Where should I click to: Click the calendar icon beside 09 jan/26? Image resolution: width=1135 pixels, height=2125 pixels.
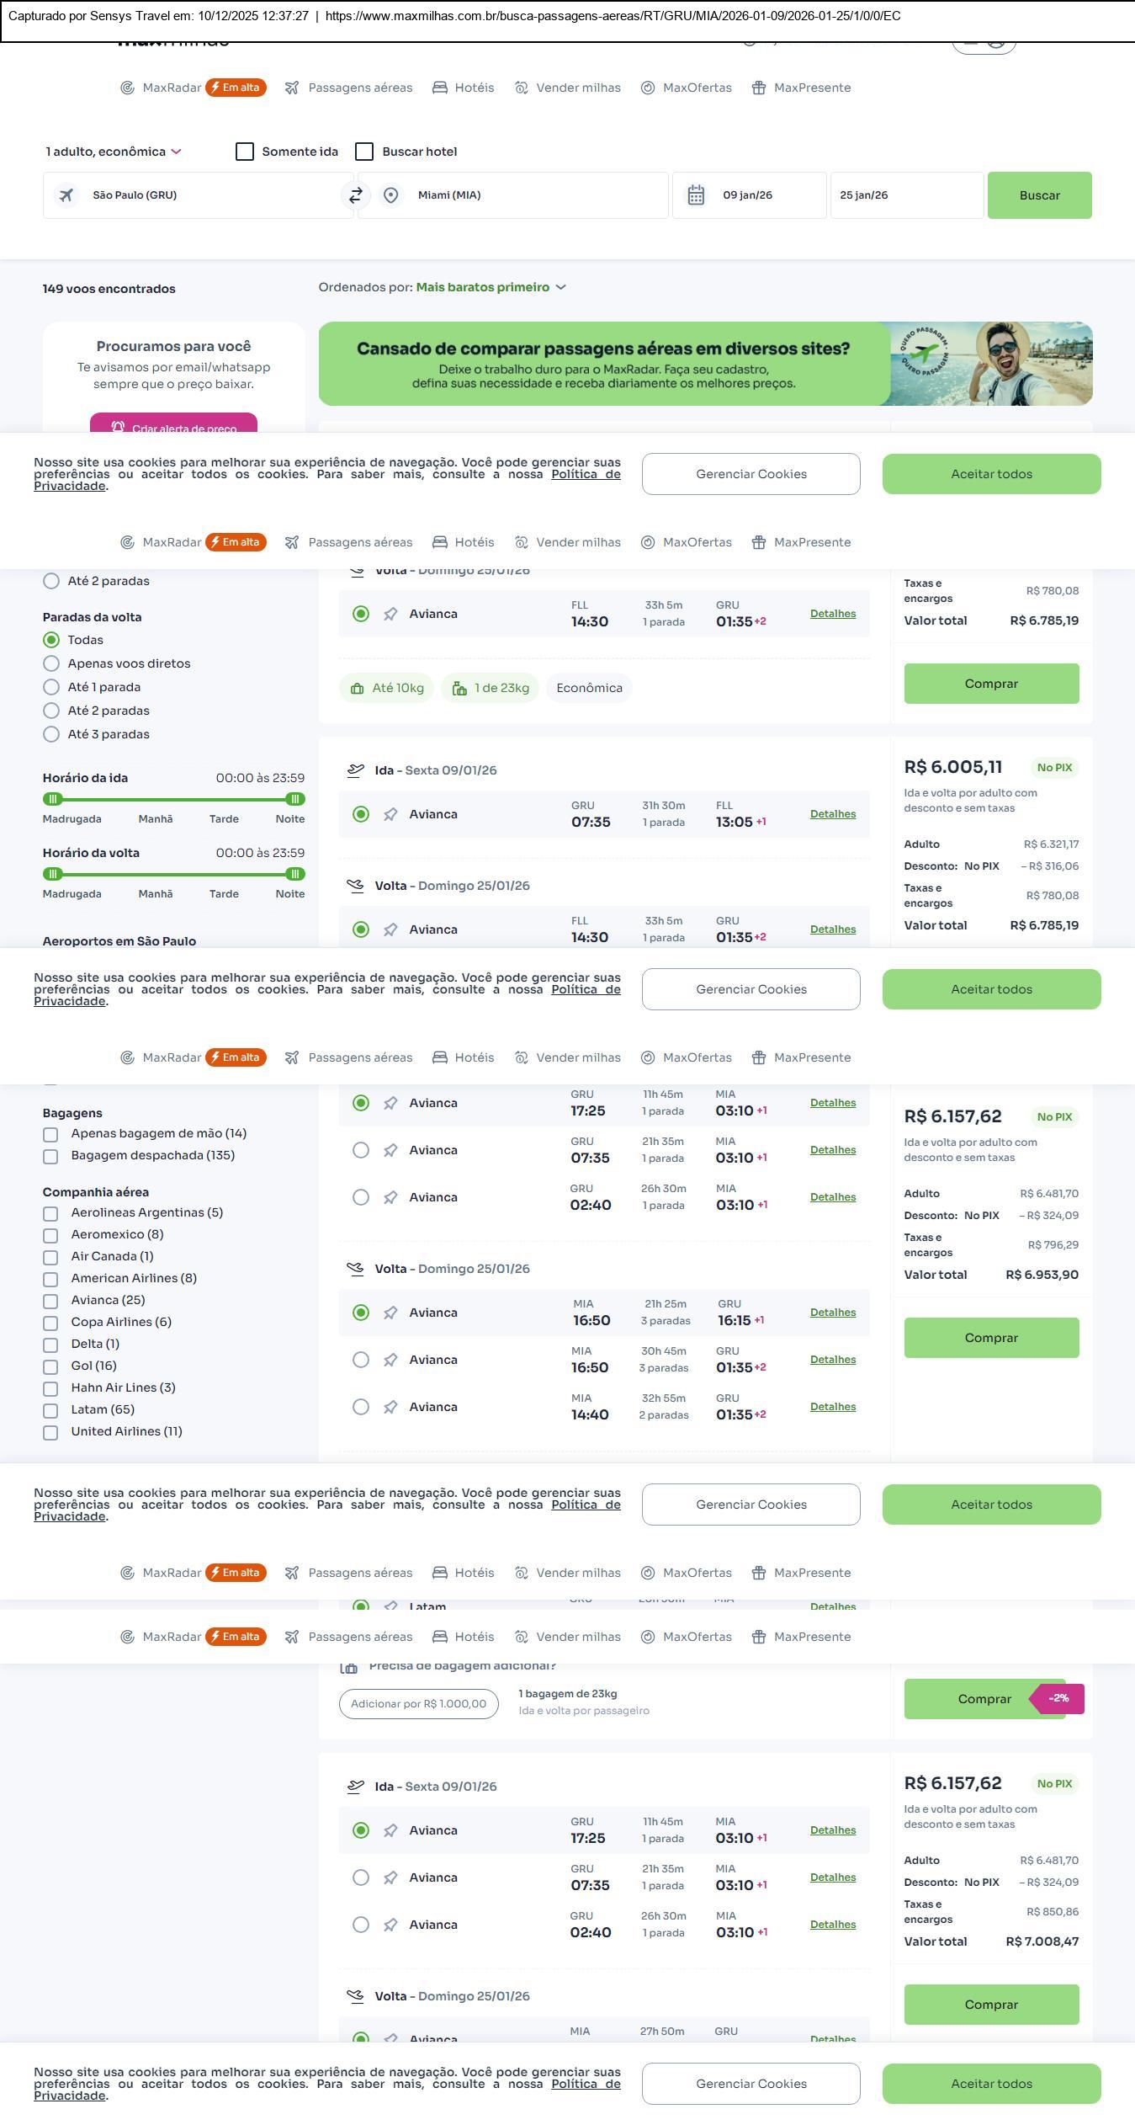tap(696, 195)
